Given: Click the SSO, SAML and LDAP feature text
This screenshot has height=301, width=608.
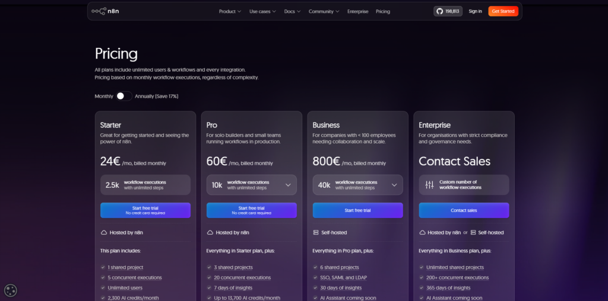Looking at the screenshot, I should tap(344, 277).
